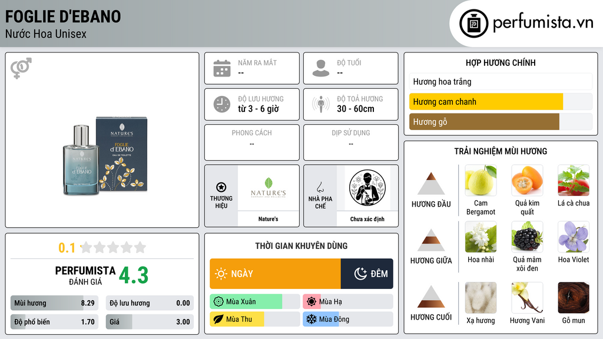Click the Nature's brand name label
Image resolution: width=603 pixels, height=339 pixels.
click(x=269, y=219)
